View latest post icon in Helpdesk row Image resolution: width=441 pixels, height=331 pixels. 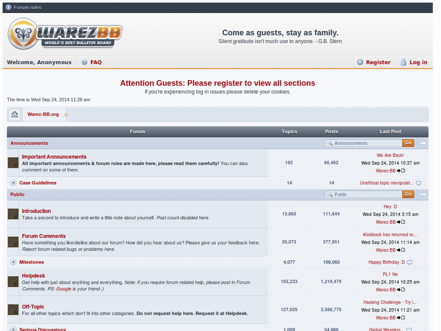click(401, 290)
